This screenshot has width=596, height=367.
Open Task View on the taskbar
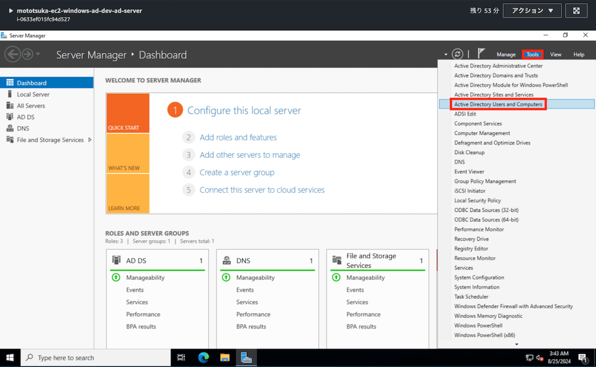click(181, 357)
